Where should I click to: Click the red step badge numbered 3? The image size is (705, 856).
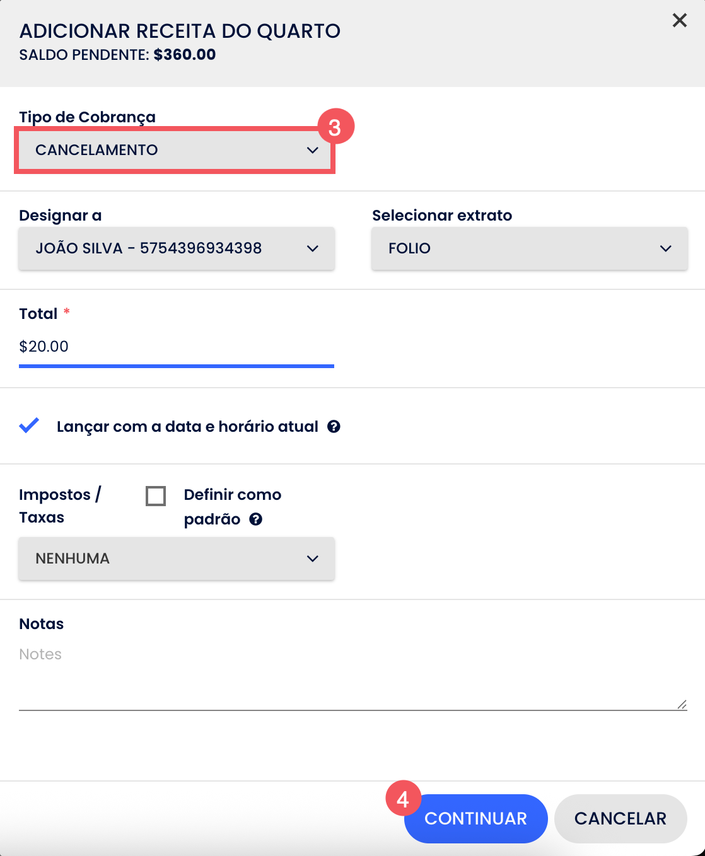(x=335, y=127)
